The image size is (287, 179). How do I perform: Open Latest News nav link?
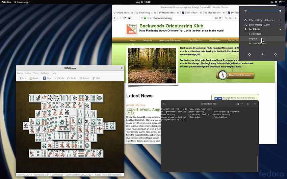click(x=215, y=40)
